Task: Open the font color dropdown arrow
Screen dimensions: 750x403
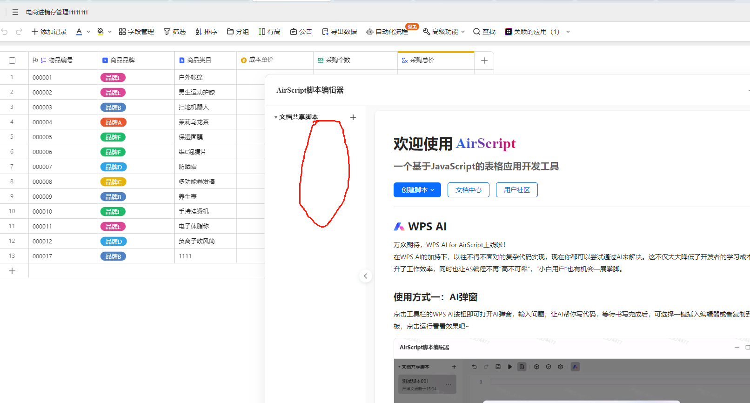Action: (x=88, y=32)
